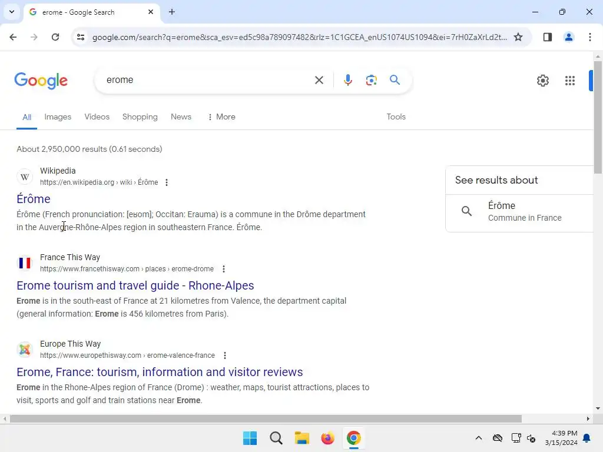Start voice search with microphone

[x=347, y=80]
